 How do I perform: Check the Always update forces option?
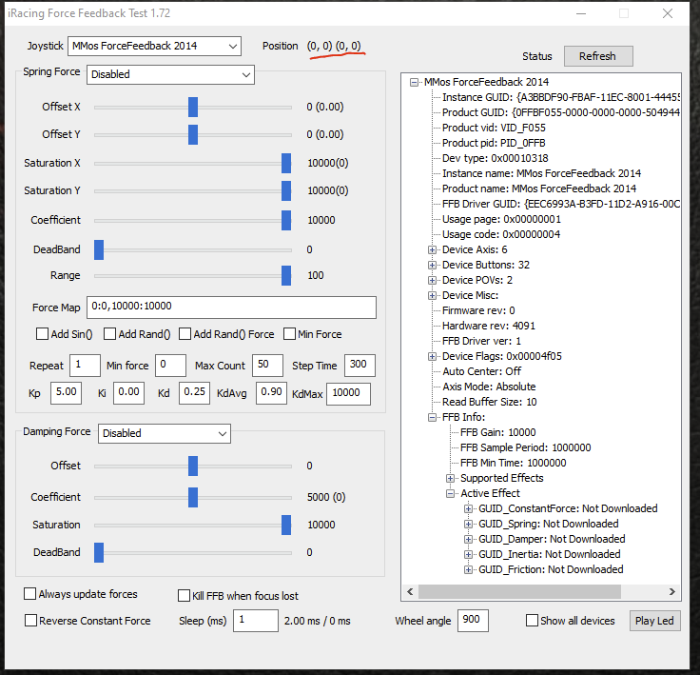(30, 594)
